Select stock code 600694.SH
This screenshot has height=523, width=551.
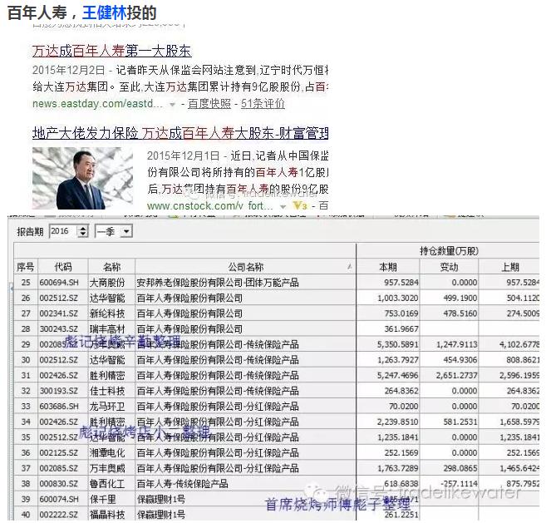pyautogui.click(x=59, y=282)
